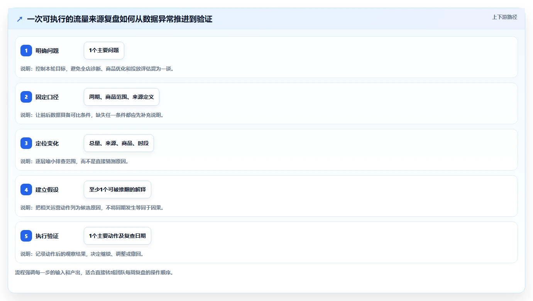Image resolution: width=533 pixels, height=301 pixels.
Task: Select the step 5 number badge
Action: 26,236
